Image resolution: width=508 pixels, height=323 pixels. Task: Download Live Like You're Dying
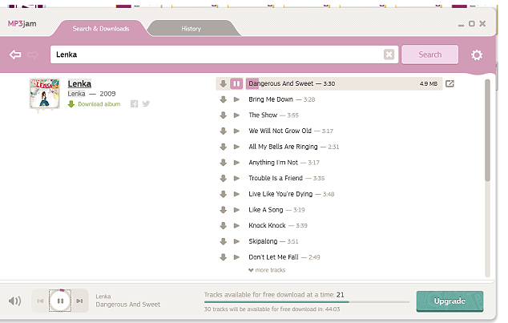[224, 194]
